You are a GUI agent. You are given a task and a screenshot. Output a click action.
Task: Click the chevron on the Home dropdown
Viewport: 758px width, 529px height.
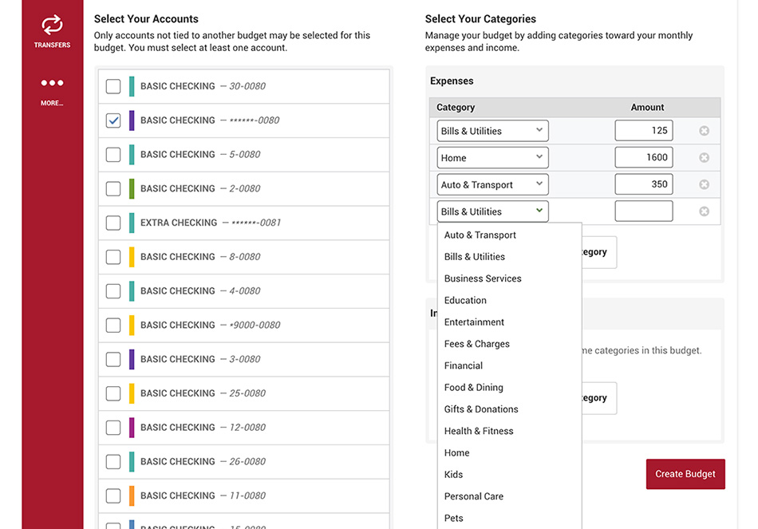(x=539, y=156)
